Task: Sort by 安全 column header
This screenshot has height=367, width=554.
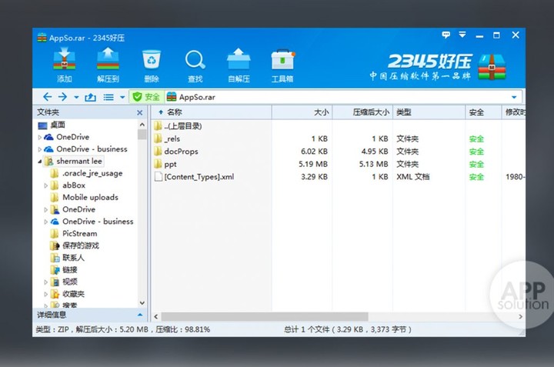Action: 483,112
